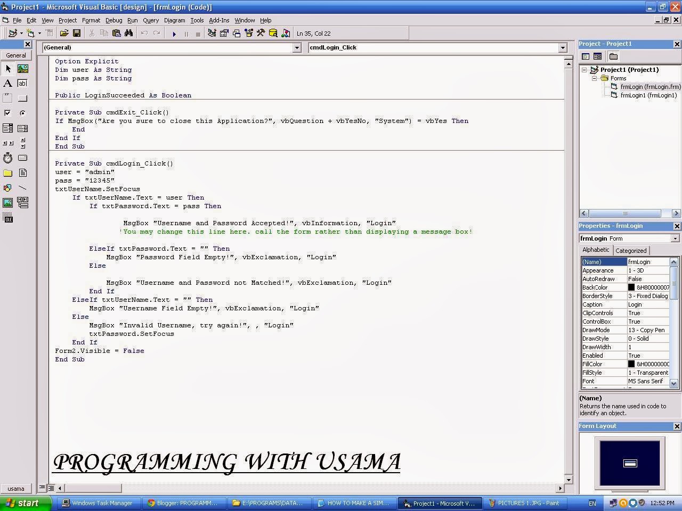Select the PictureBox control in toolbox
The image size is (682, 511).
tap(22, 69)
